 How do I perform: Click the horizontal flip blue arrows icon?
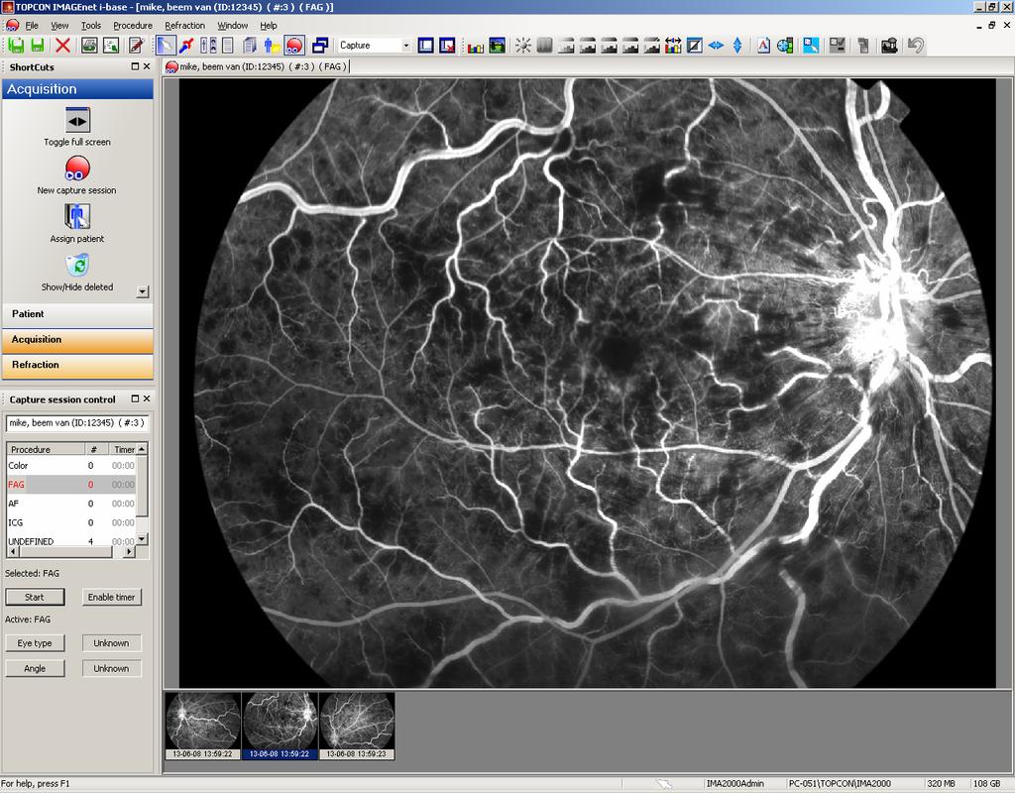coord(716,46)
